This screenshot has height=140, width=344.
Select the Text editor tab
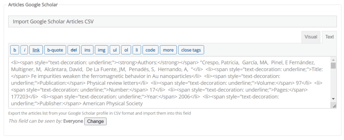pos(330,37)
